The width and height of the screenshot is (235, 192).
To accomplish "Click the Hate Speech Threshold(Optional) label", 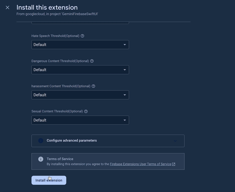I will [55, 36].
